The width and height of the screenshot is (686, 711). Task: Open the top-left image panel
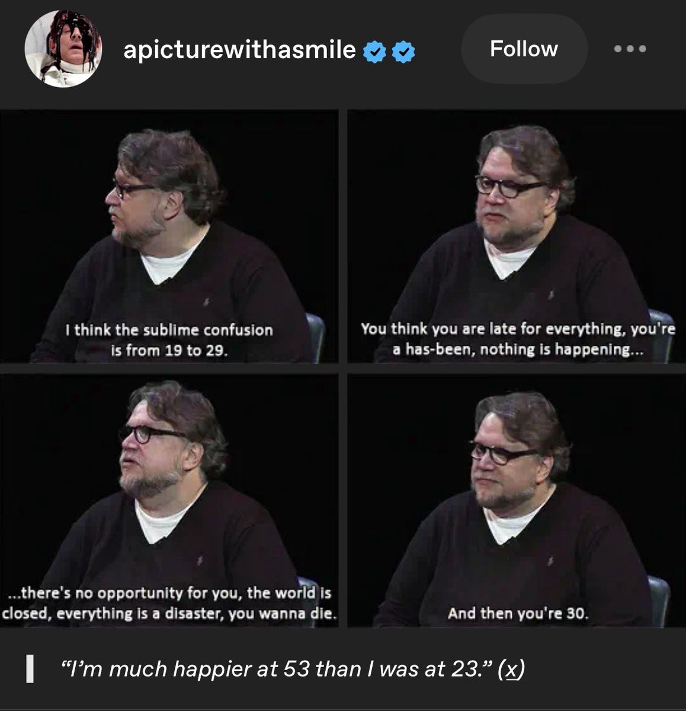169,236
